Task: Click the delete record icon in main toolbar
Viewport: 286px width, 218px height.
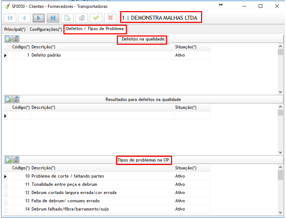Action: (x=81, y=18)
